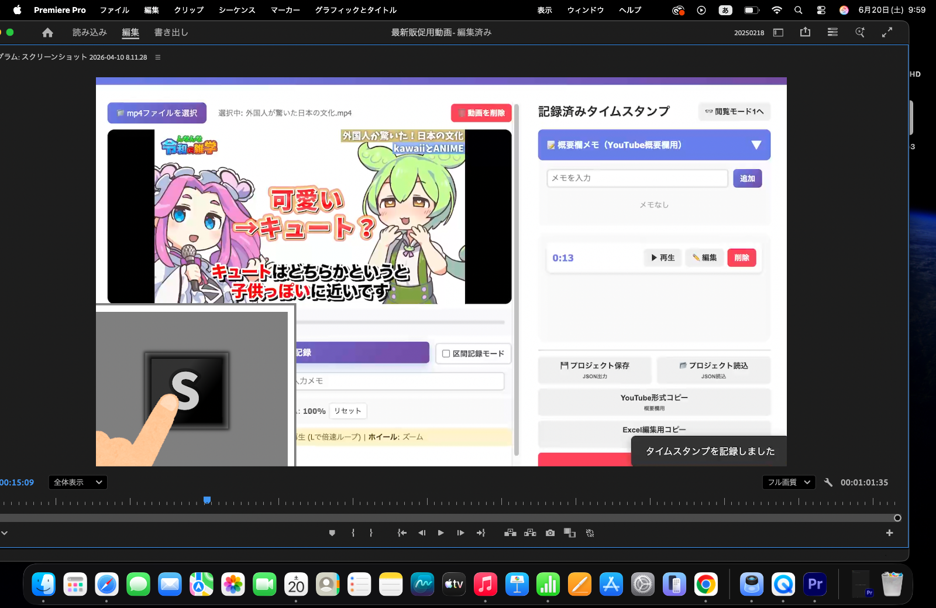Open the button editor plus icon
Screen dimensions: 936x608
[x=889, y=533]
